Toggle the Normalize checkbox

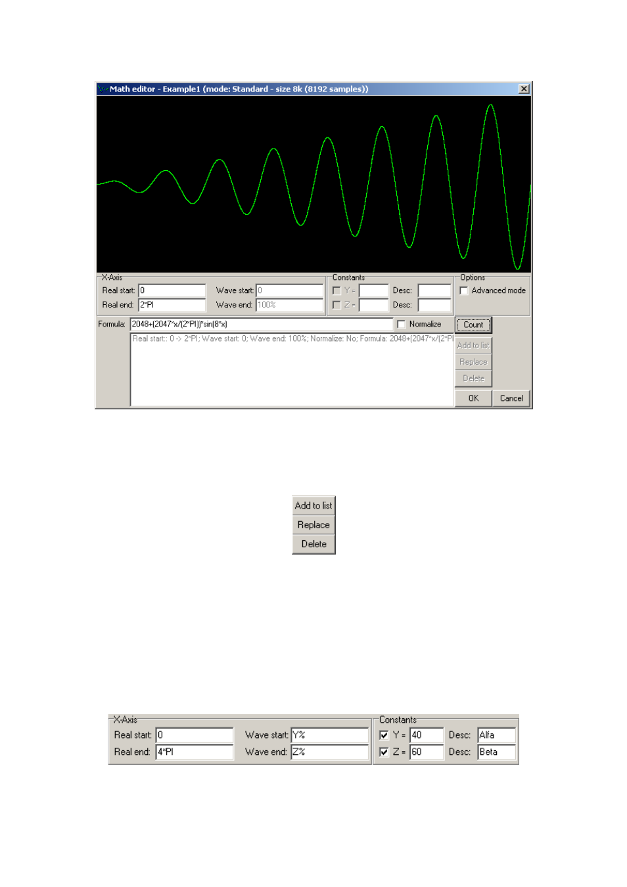coord(401,324)
